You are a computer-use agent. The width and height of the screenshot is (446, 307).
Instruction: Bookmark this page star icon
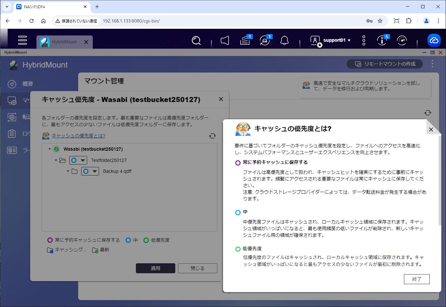380,21
